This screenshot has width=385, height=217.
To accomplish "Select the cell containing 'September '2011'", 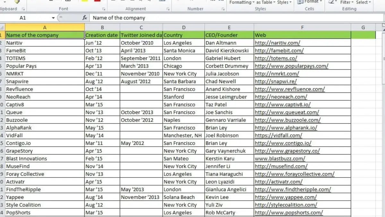I will pyautogui.click(x=141, y=58).
